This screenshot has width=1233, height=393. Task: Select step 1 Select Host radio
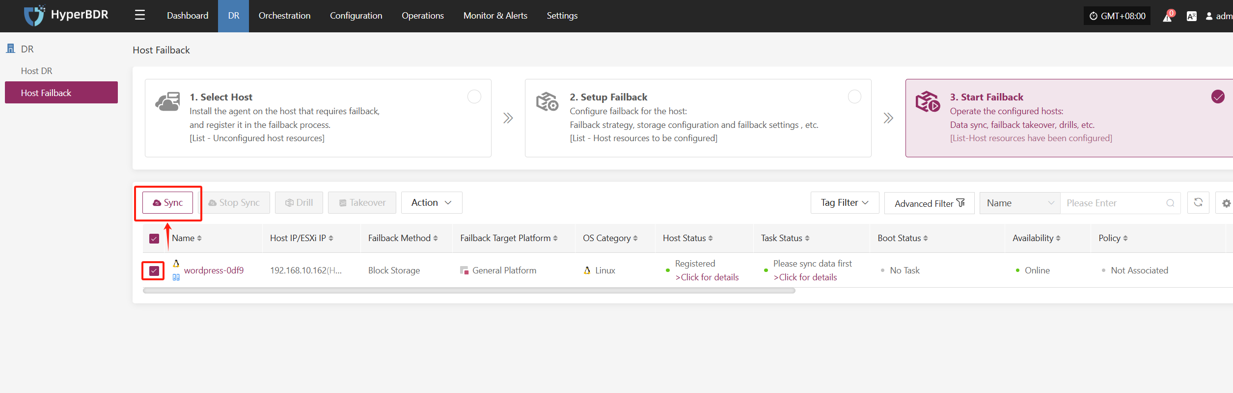474,97
